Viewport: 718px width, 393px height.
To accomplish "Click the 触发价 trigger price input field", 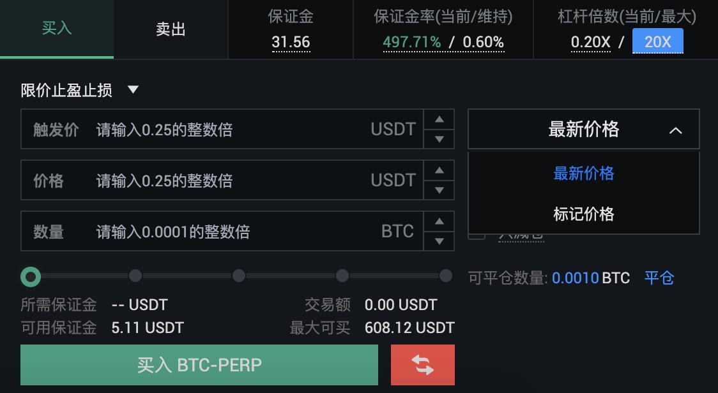I will 222,129.
